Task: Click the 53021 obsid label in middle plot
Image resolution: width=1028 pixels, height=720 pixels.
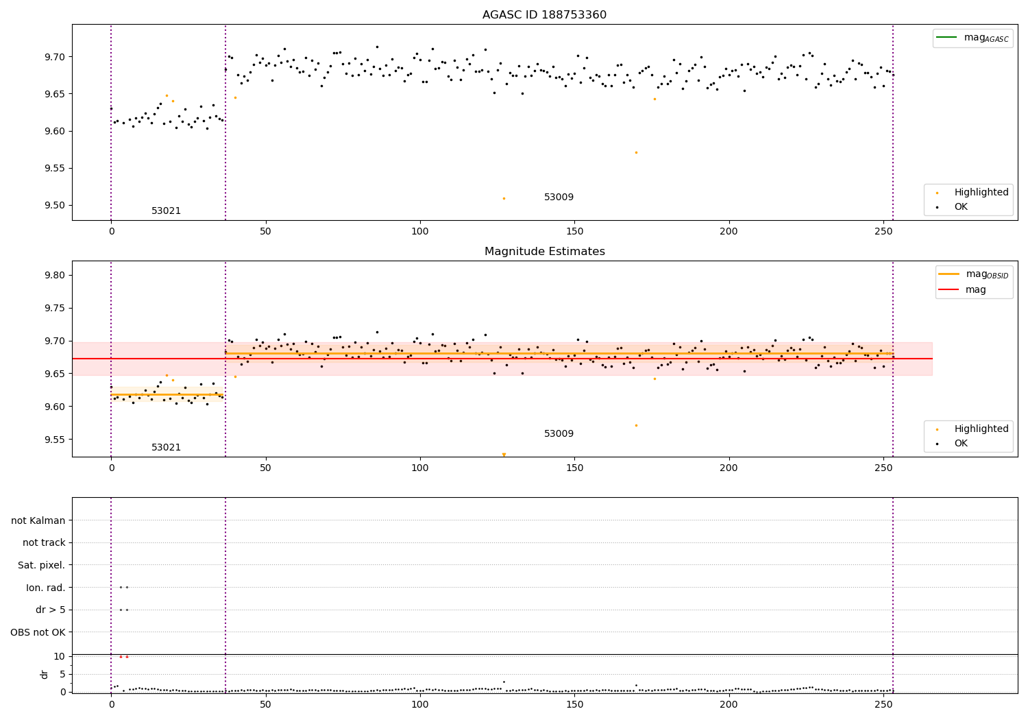Action: (167, 448)
